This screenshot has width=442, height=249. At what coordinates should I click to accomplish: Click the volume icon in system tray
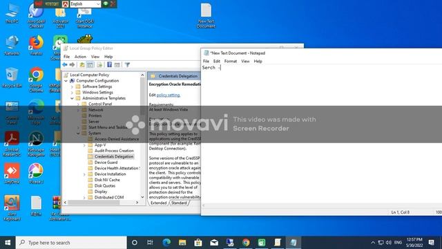pyautogui.click(x=389, y=243)
